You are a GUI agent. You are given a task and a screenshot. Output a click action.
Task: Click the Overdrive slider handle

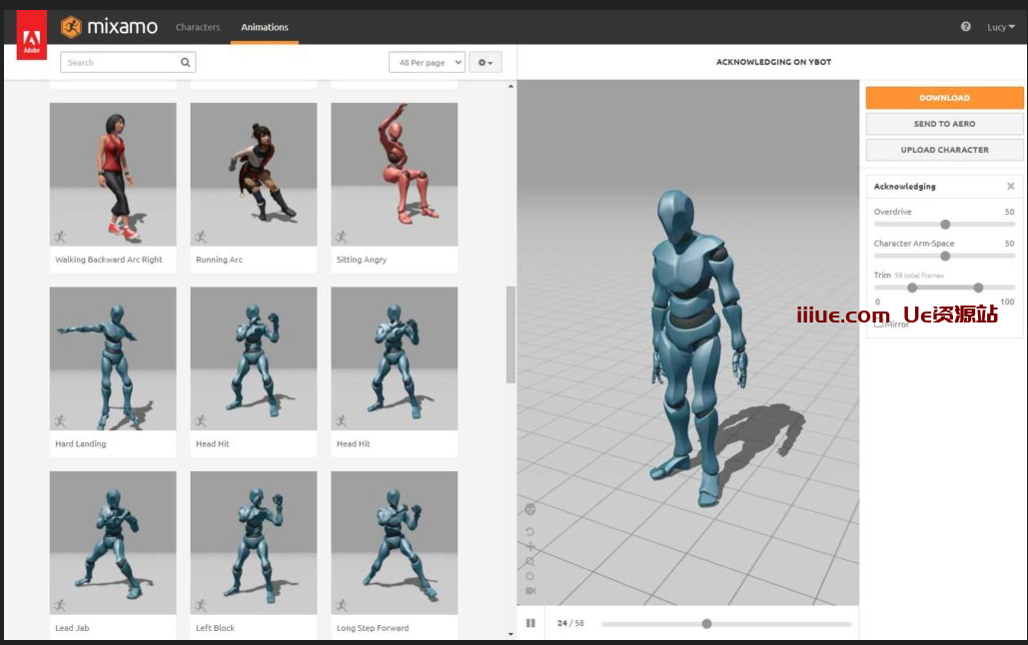[945, 225]
